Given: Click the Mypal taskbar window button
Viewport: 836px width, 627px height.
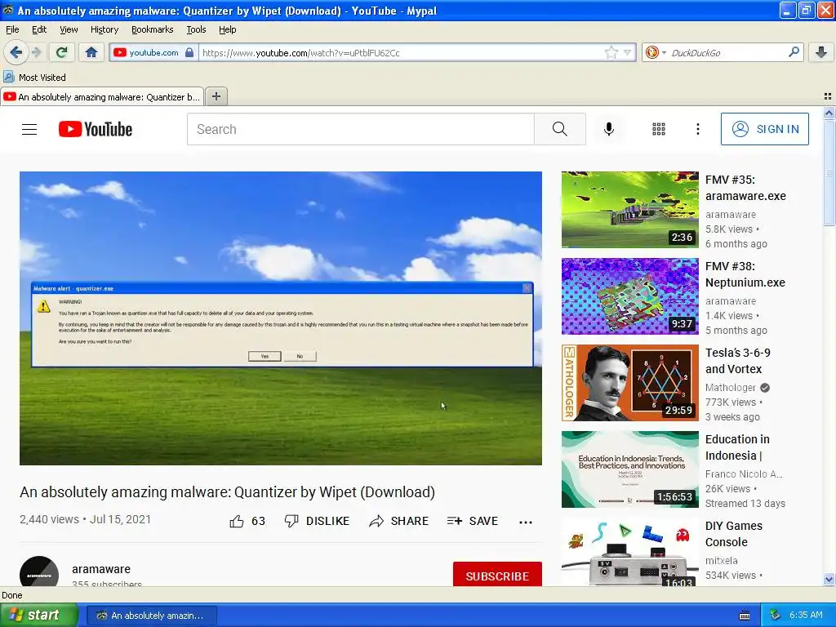Looking at the screenshot, I should pyautogui.click(x=151, y=616).
